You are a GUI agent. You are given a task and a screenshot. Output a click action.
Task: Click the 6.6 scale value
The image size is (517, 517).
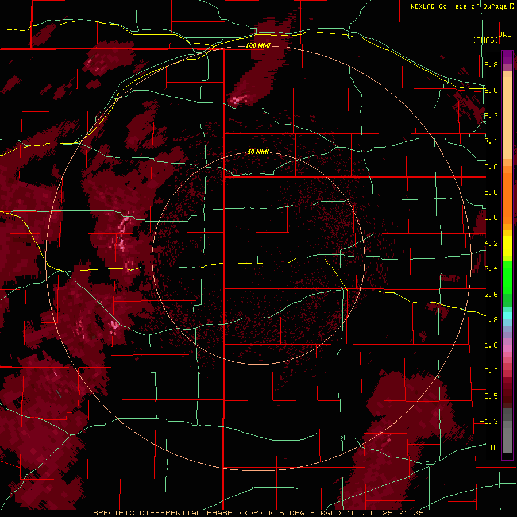pyautogui.click(x=491, y=167)
